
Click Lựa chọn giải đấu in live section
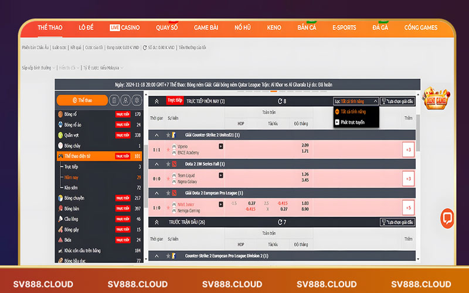tap(397, 101)
